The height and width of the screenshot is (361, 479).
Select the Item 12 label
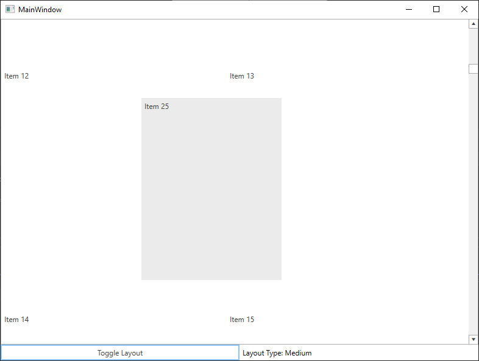(16, 76)
